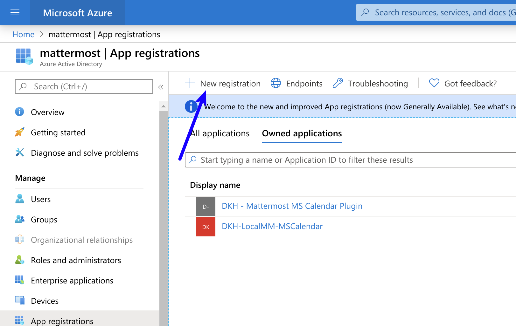Open the Azure portal hamburger menu

tap(15, 13)
